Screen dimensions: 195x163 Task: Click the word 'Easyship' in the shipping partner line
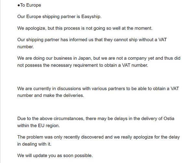click(91, 17)
